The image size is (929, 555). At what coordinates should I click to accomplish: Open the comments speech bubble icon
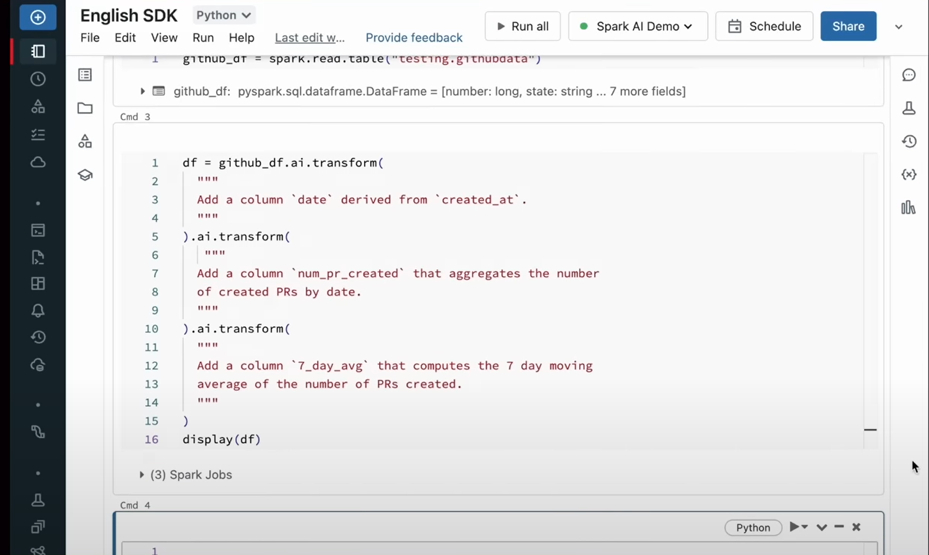909,75
